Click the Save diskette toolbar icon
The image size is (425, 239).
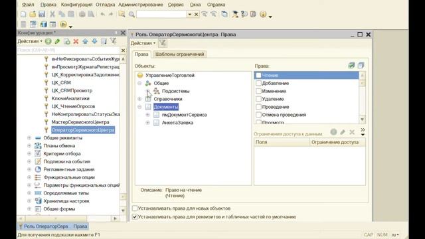pyautogui.click(x=42, y=14)
